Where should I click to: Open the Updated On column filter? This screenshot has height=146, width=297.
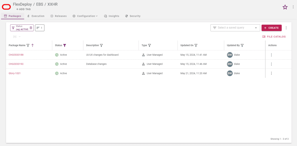tap(196, 45)
